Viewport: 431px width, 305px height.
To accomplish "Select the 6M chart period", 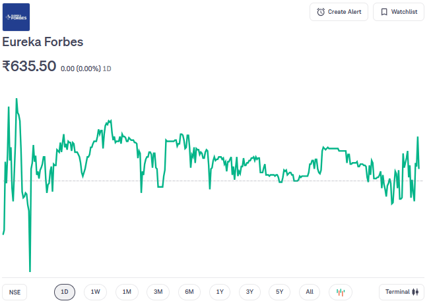I will (189, 292).
